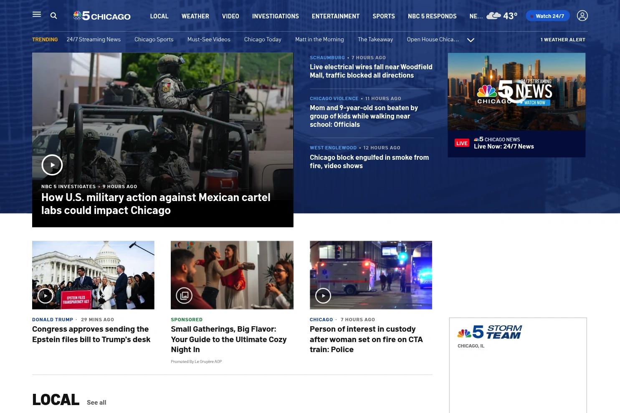Click the Watch 24/7 button
620x413 pixels.
click(548, 16)
